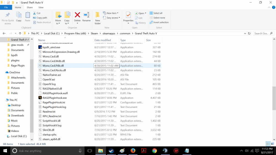Click the Edit button in ribbon

pyautogui.click(x=139, y=18)
